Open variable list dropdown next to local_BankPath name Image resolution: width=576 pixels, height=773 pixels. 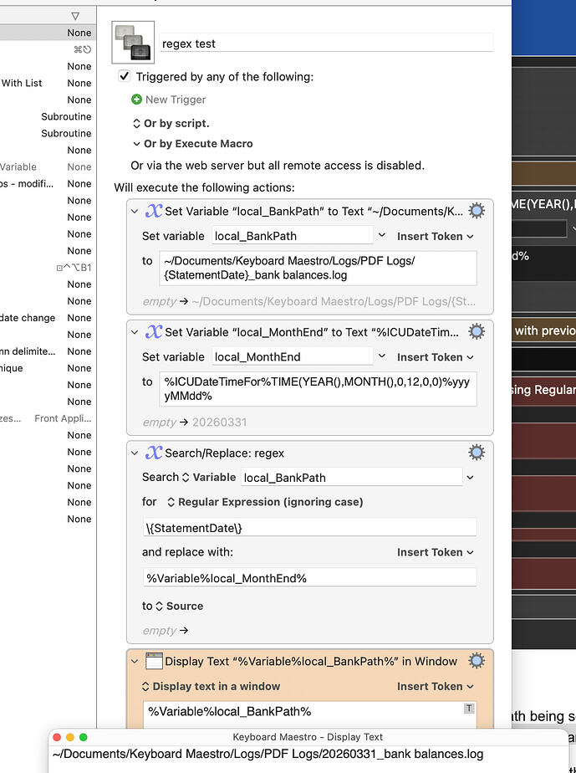(382, 236)
